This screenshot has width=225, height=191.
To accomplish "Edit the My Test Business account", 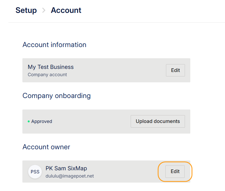I will [175, 70].
